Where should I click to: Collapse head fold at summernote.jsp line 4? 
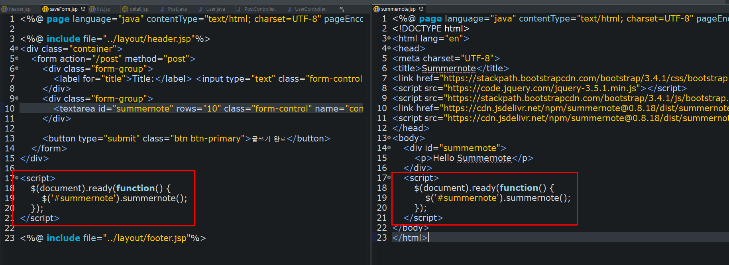[389, 48]
